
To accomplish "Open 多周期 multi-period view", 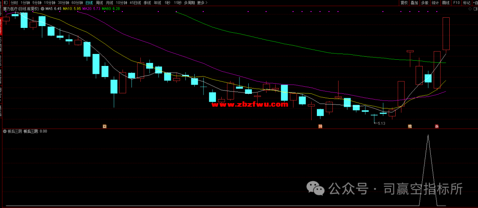I will click(189, 3).
